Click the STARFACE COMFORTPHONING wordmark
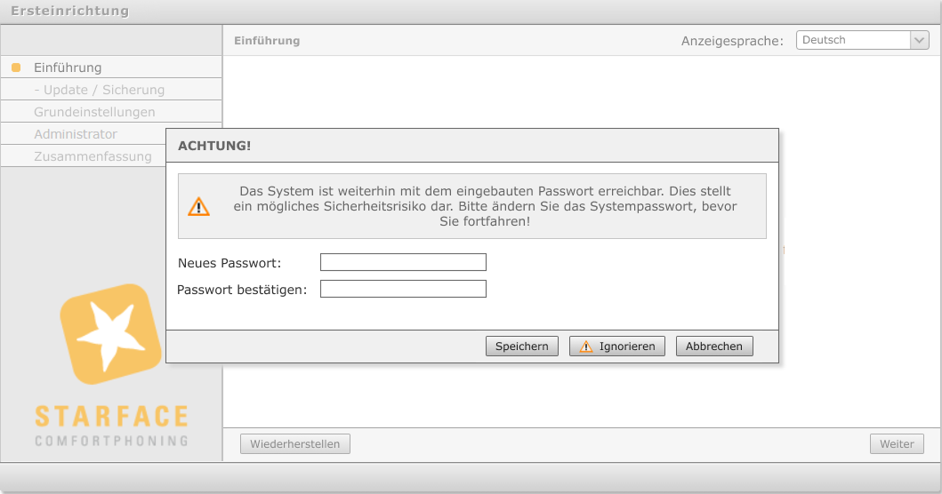Image resolution: width=942 pixels, height=494 pixels. pyautogui.click(x=111, y=426)
